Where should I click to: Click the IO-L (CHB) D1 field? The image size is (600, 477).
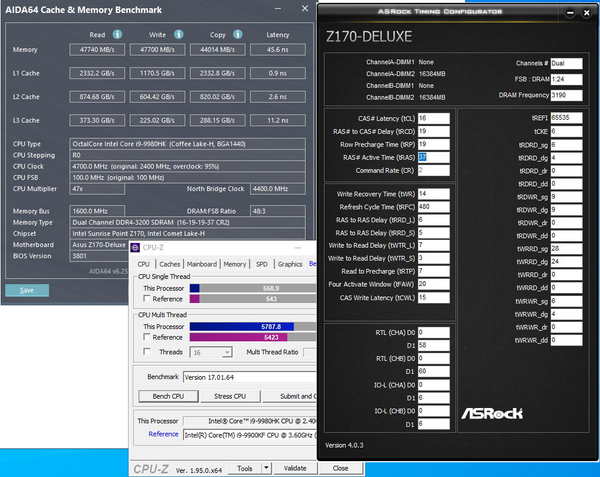[x=434, y=424]
